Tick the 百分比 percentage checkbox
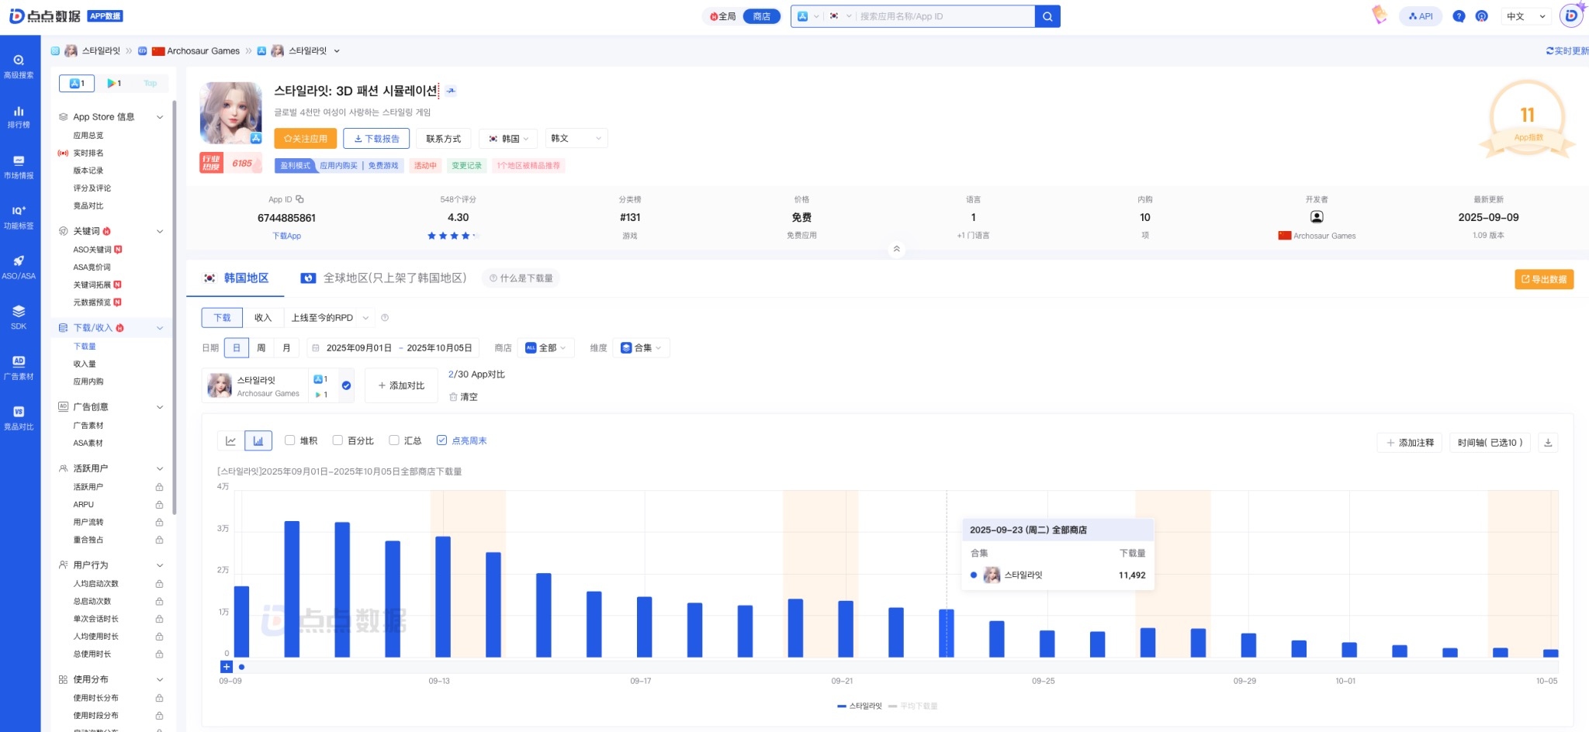1589x732 pixels. point(338,440)
